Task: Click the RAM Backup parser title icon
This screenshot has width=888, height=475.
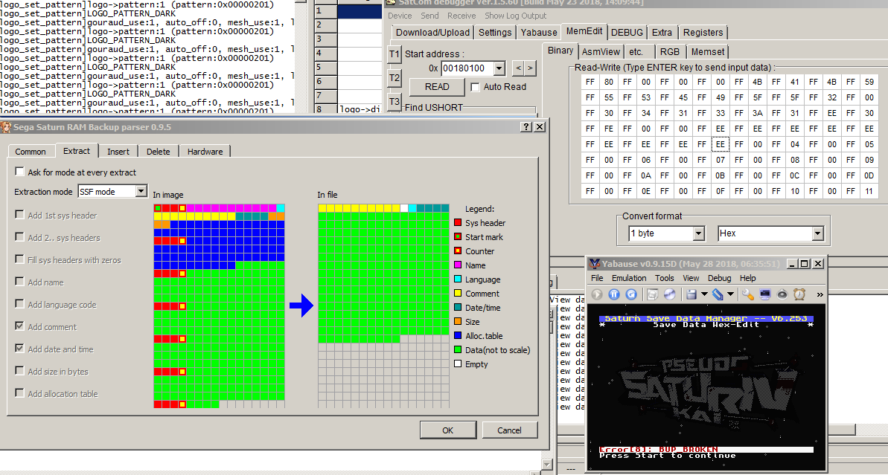Action: point(6,126)
